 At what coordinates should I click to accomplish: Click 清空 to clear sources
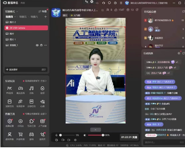43,70
